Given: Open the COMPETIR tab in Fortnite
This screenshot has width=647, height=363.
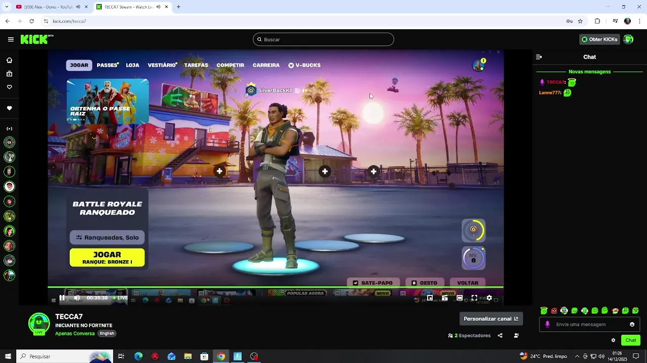Looking at the screenshot, I should click(x=230, y=65).
